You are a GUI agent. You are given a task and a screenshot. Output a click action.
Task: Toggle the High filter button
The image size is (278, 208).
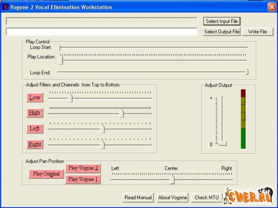pos(35,113)
